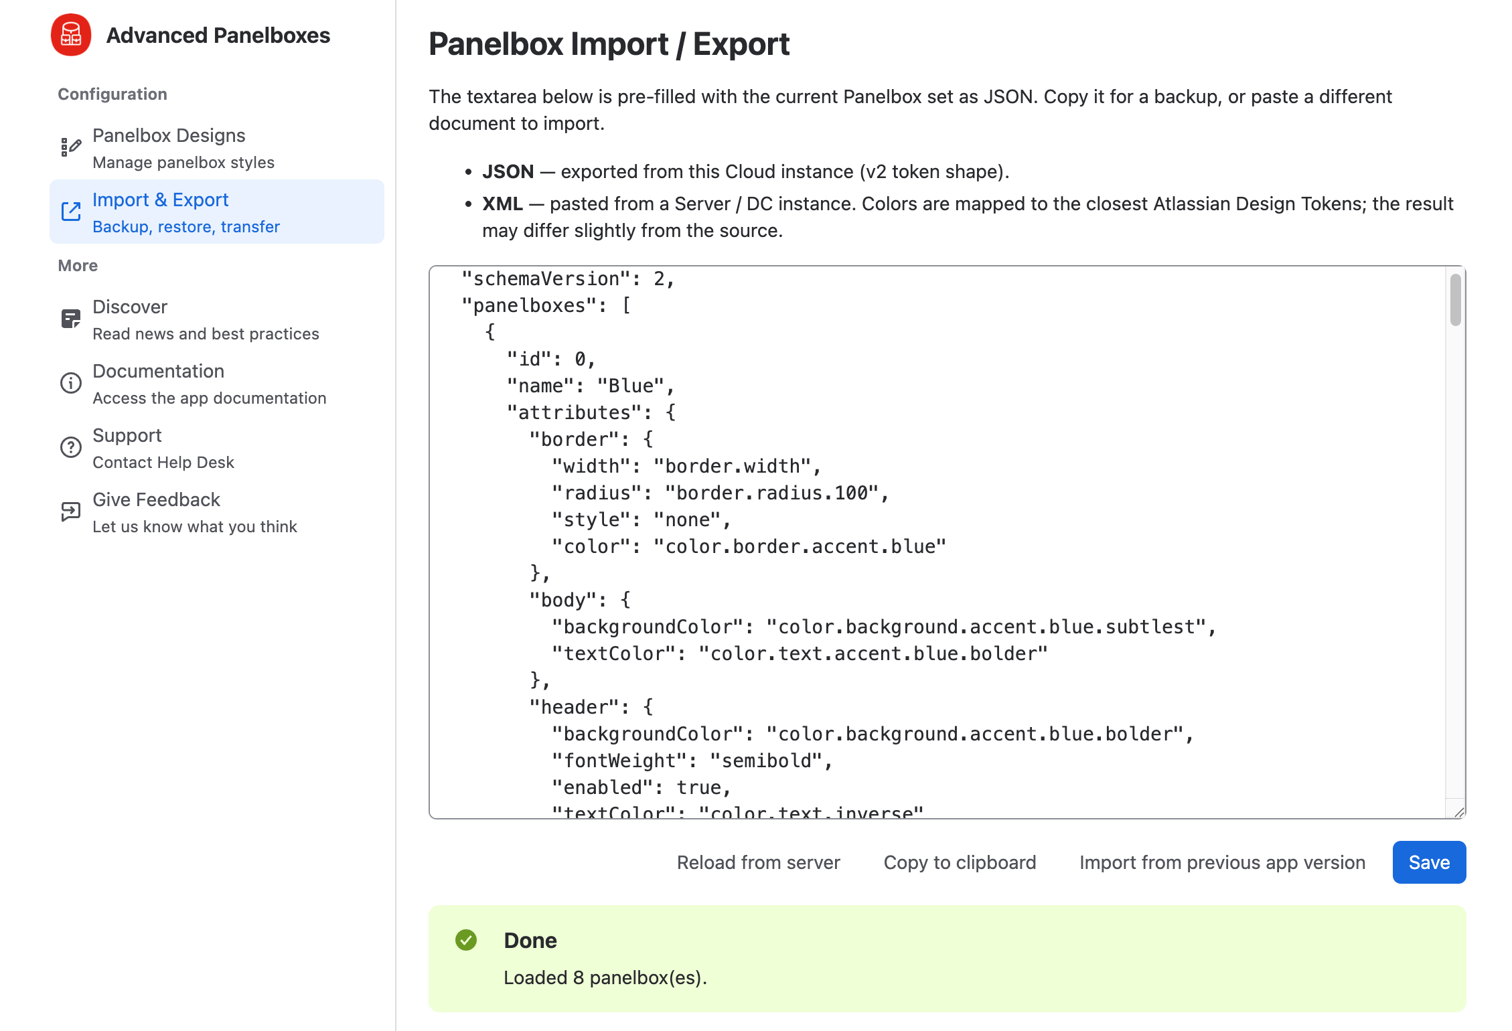Click the "id": 0 line
The height and width of the screenshot is (1031, 1512).
tap(550, 359)
